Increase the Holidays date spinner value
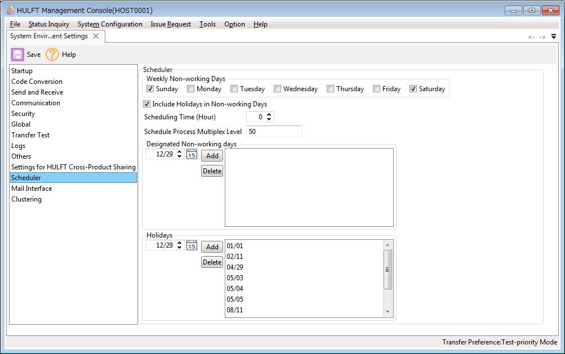Viewport: 565px width, 354px height. (x=180, y=243)
